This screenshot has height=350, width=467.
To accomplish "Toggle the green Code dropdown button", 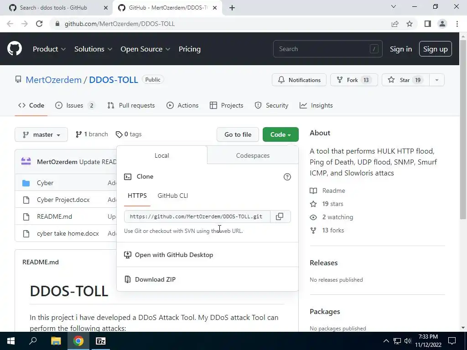I will point(280,134).
